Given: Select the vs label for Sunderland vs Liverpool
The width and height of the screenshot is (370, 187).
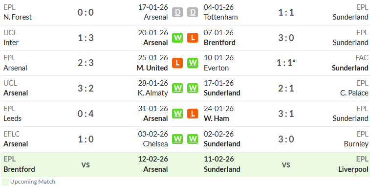Looking at the screenshot, I should pos(286,164).
